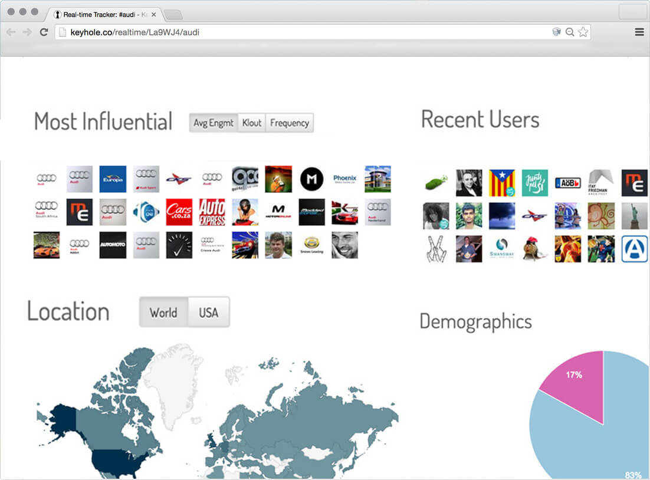Toggle influencer sorting to Avg Engmt
The width and height of the screenshot is (650, 480).
coord(214,123)
